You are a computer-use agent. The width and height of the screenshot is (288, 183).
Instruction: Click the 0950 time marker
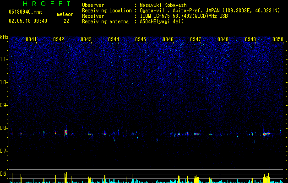click(278, 39)
